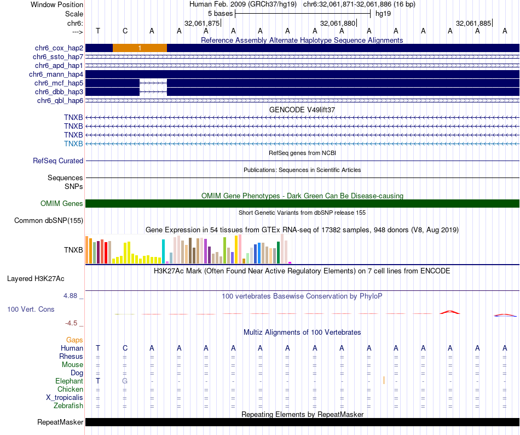Click the OMIM Genes label
Viewport: 520px width, 435px height.
(x=62, y=203)
